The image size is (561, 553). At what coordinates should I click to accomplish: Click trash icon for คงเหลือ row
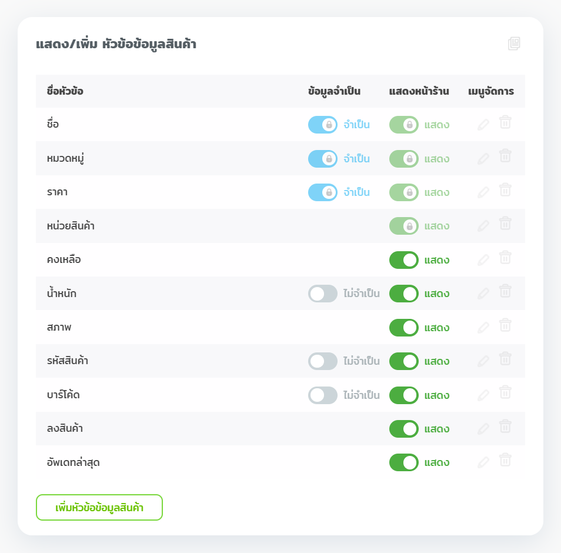[505, 258]
